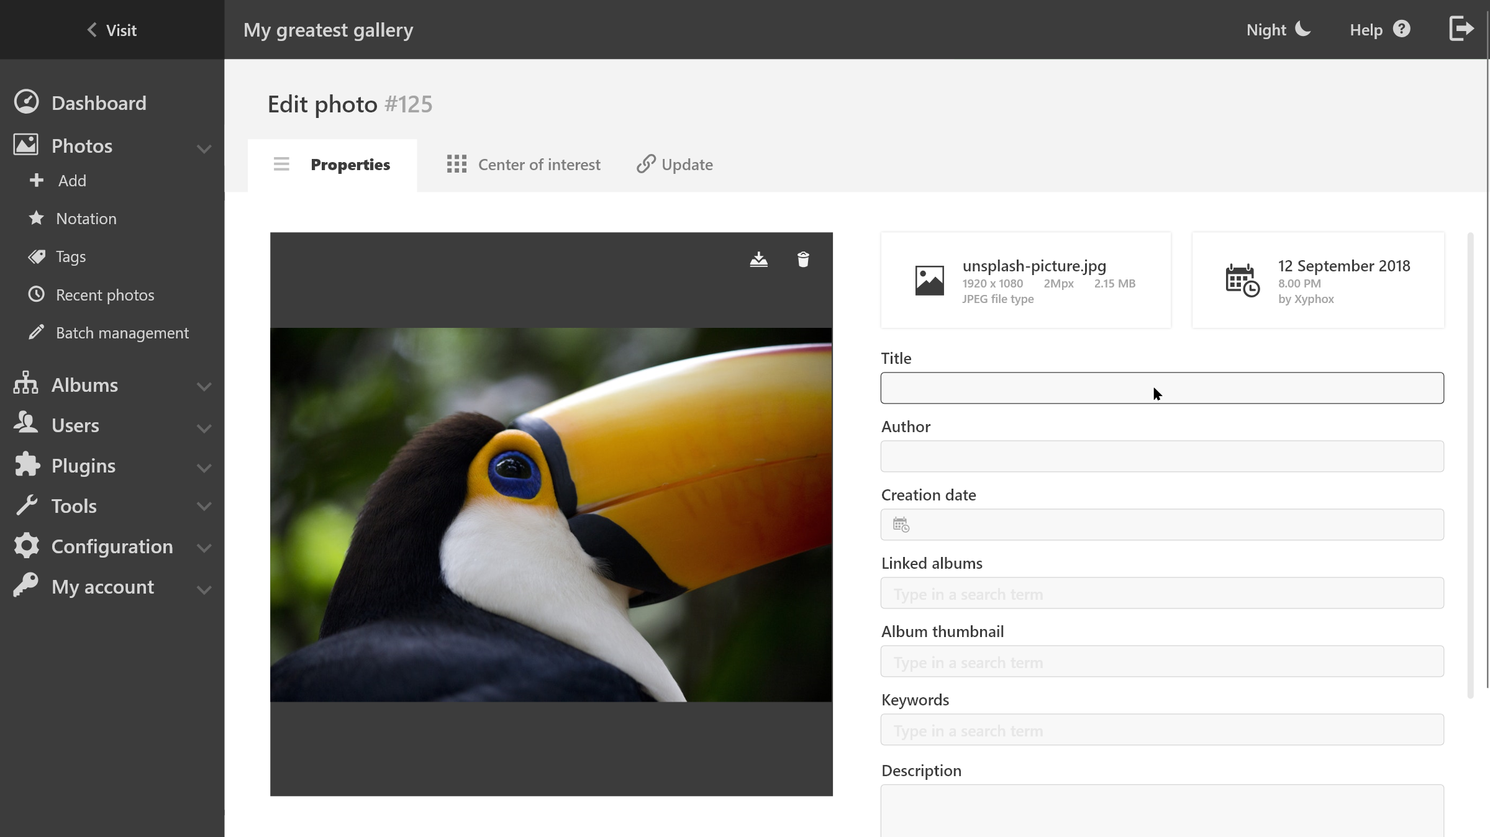Click the image file icon beside unsplash-picture.jpg
The image size is (1490, 837).
(x=929, y=280)
